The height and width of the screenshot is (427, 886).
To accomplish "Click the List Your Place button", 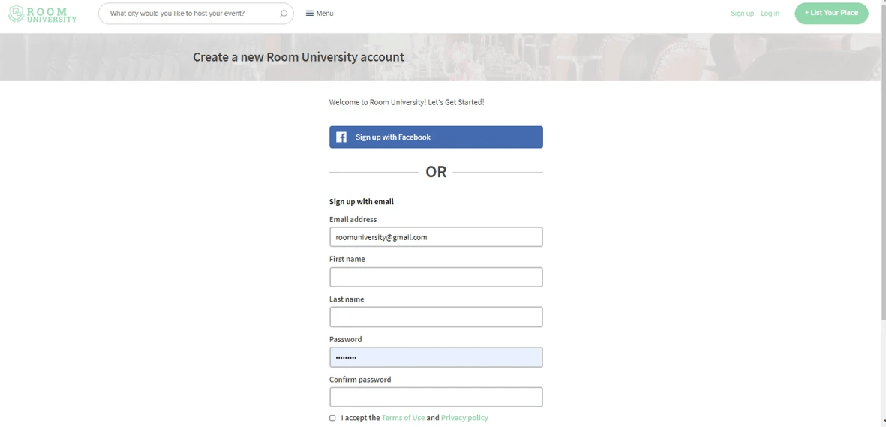I will (831, 13).
